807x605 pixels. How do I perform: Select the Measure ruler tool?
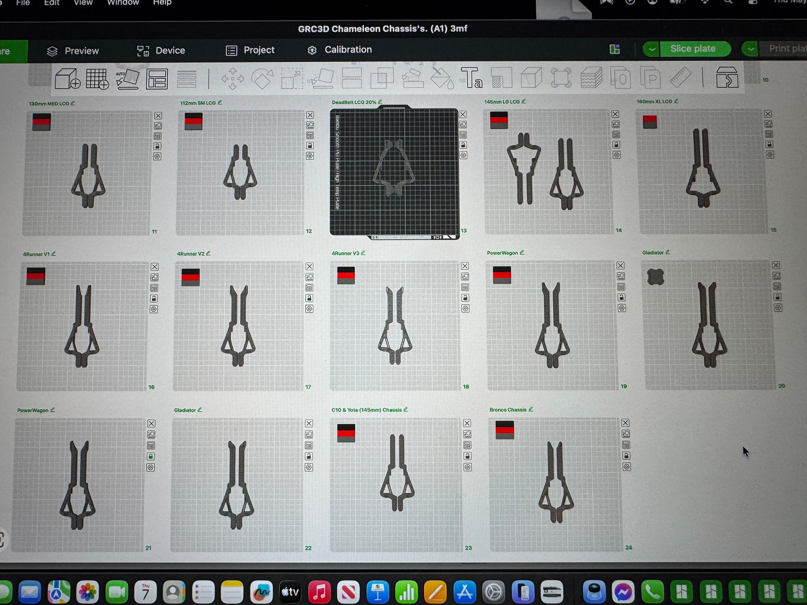coord(680,77)
